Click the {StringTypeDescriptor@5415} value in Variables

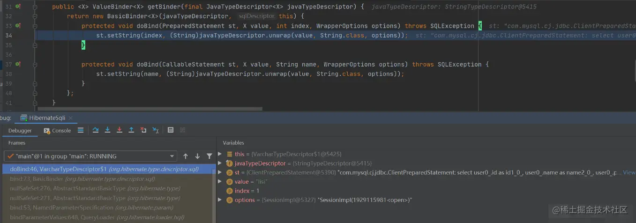click(331, 163)
